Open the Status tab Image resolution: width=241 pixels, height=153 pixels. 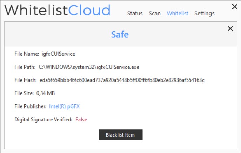pos(135,14)
